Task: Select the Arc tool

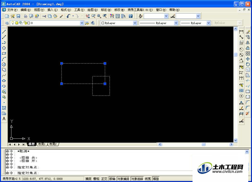Action: tap(4, 59)
